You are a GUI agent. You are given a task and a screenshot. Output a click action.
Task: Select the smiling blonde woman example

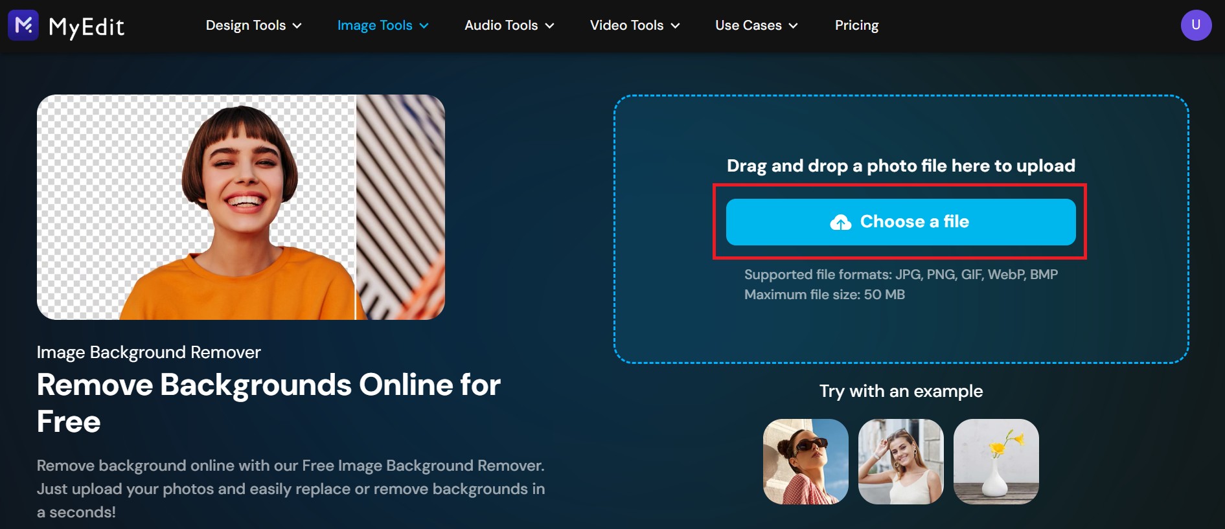pyautogui.click(x=901, y=462)
